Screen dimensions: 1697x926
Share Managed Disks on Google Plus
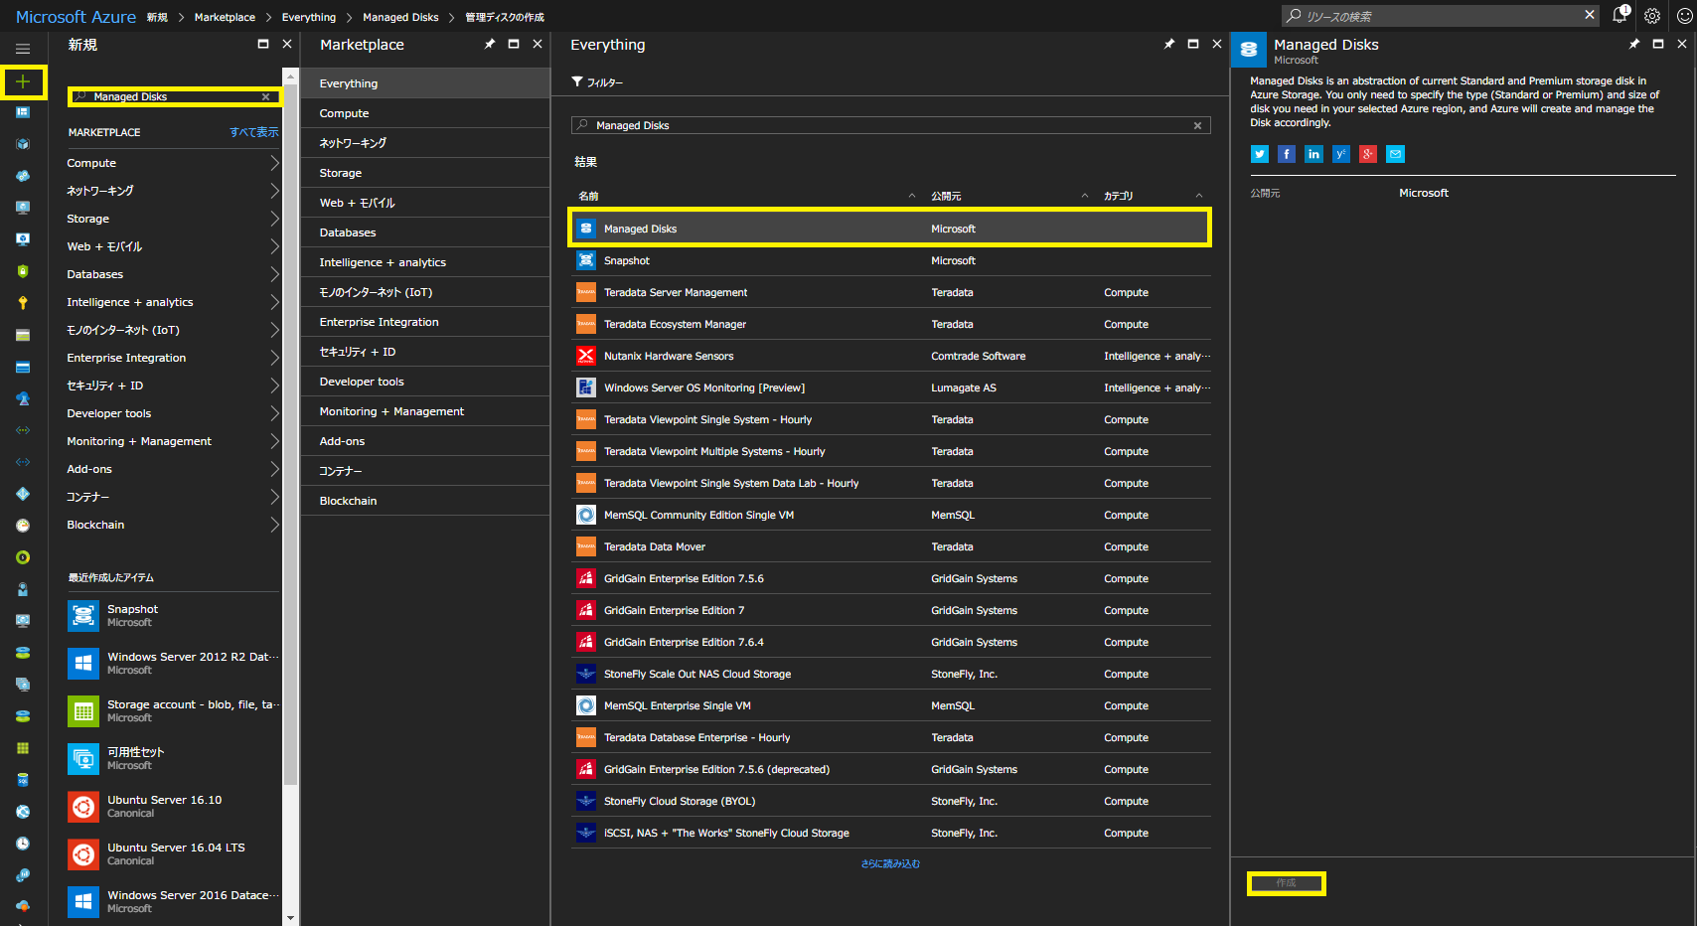[x=1368, y=154]
